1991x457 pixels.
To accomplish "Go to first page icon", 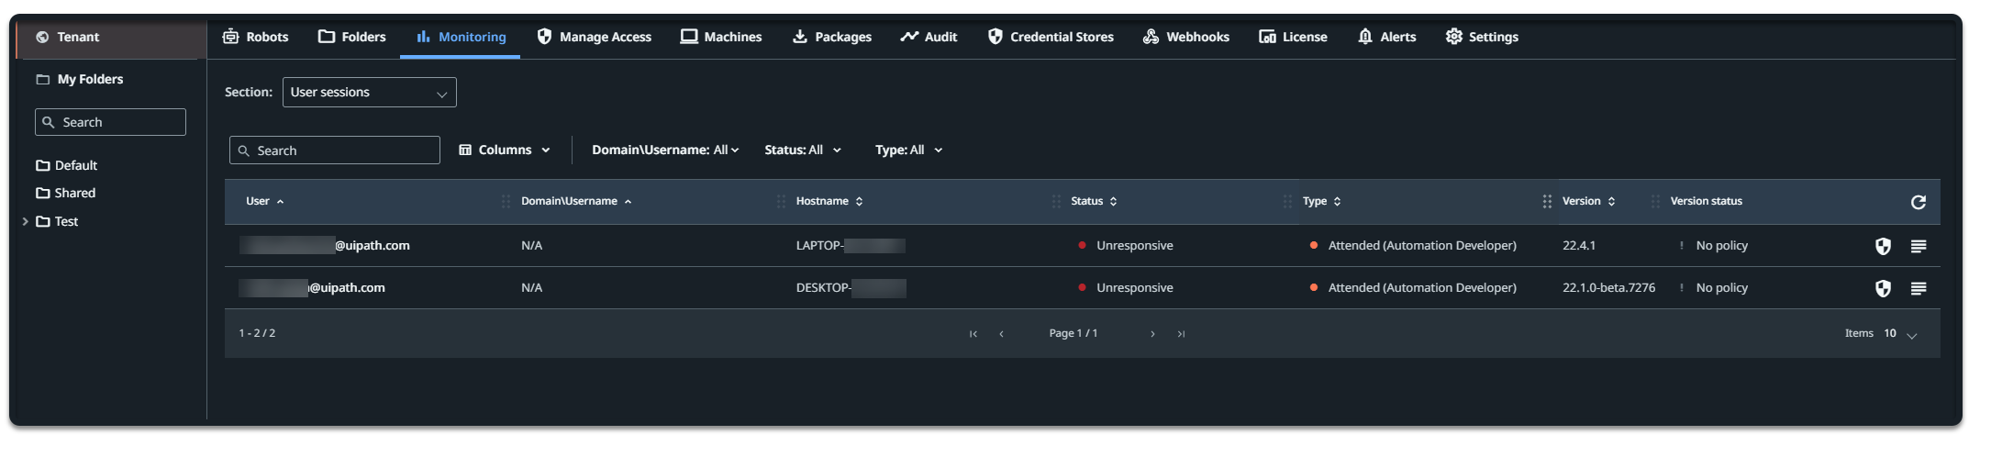I will 973,334.
